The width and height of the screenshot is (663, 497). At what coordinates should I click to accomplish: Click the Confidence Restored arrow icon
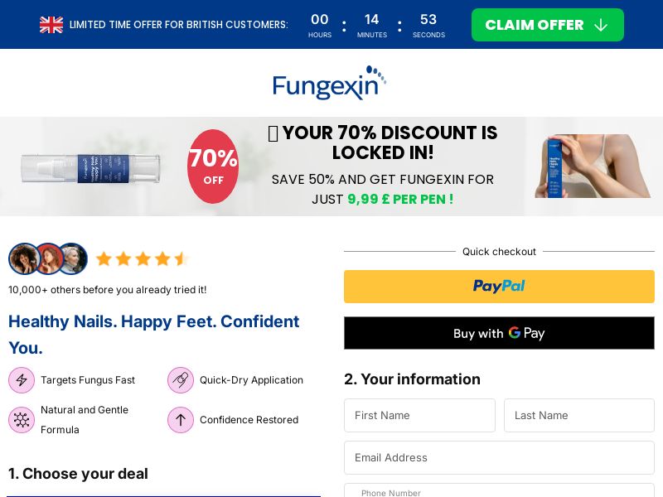[181, 420]
